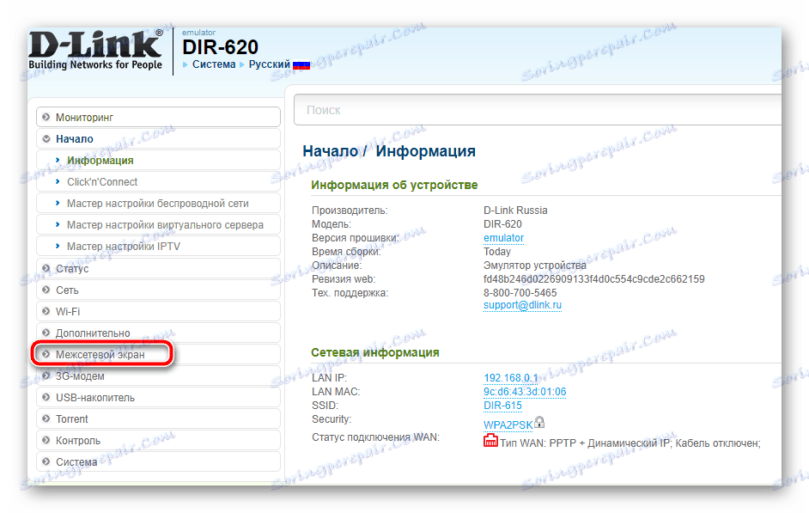Focus the Поиск search field

538,110
